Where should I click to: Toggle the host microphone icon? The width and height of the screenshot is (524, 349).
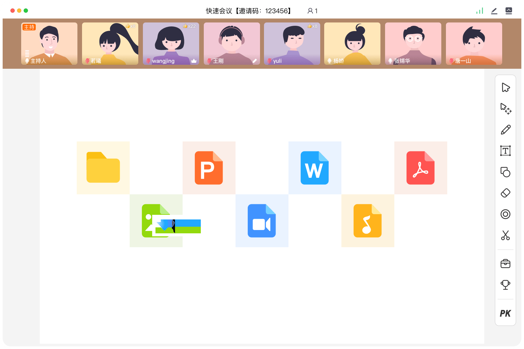coord(27,61)
